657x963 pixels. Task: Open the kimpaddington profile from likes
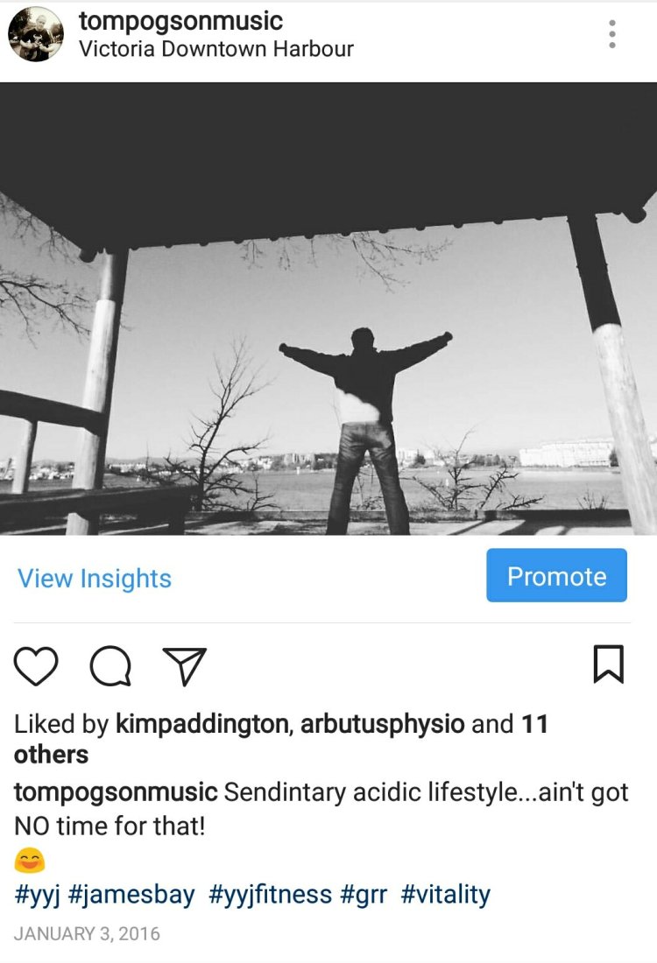click(x=203, y=725)
